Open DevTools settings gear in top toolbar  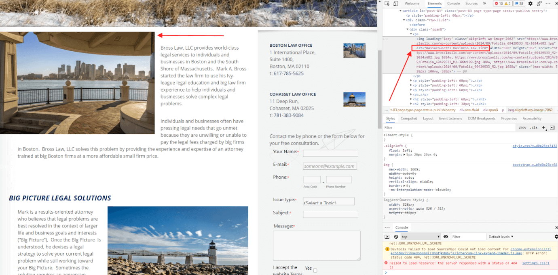click(x=531, y=4)
